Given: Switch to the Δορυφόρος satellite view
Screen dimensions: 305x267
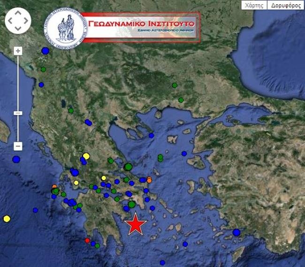Looking at the screenshot, I should tap(286, 5).
